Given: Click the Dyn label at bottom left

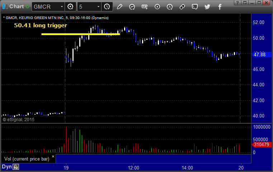Looking at the screenshot, I should pyautogui.click(x=7, y=167).
